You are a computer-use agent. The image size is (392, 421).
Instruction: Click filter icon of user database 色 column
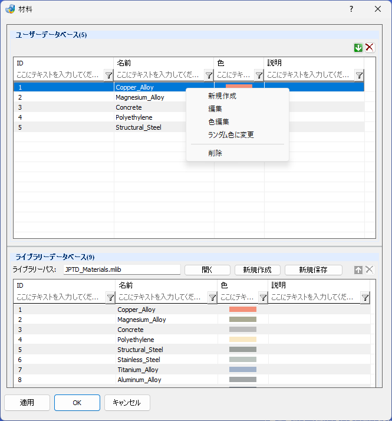(259, 75)
